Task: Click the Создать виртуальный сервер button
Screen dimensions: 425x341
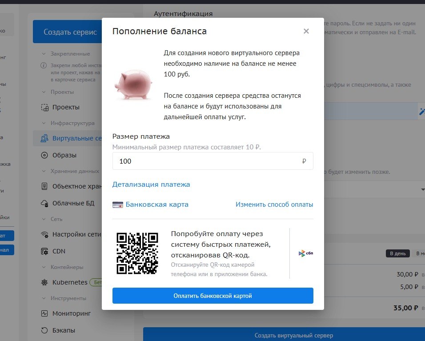Action: [x=284, y=334]
